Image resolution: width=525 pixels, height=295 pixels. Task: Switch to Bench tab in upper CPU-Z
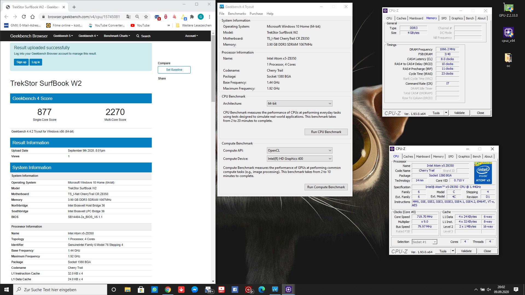470,18
